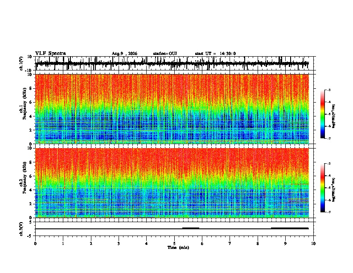This screenshot has width=353, height=273.
Task: Select the "ch.1(V)" waveform axis label
Action: 21,63
